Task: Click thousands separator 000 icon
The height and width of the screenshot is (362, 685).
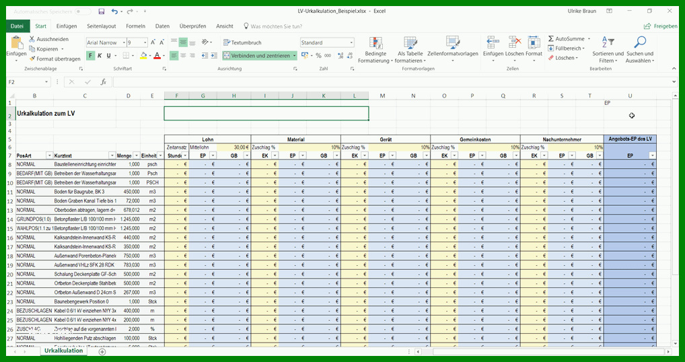Action: (327, 55)
